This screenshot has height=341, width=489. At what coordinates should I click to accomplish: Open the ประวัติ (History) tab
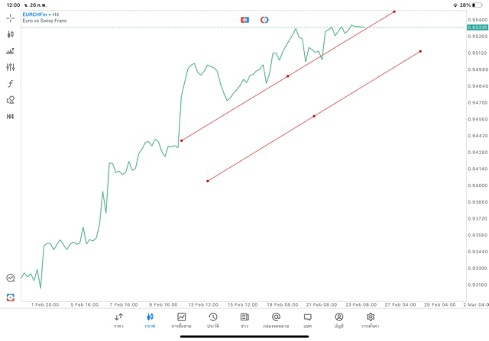pyautogui.click(x=213, y=320)
